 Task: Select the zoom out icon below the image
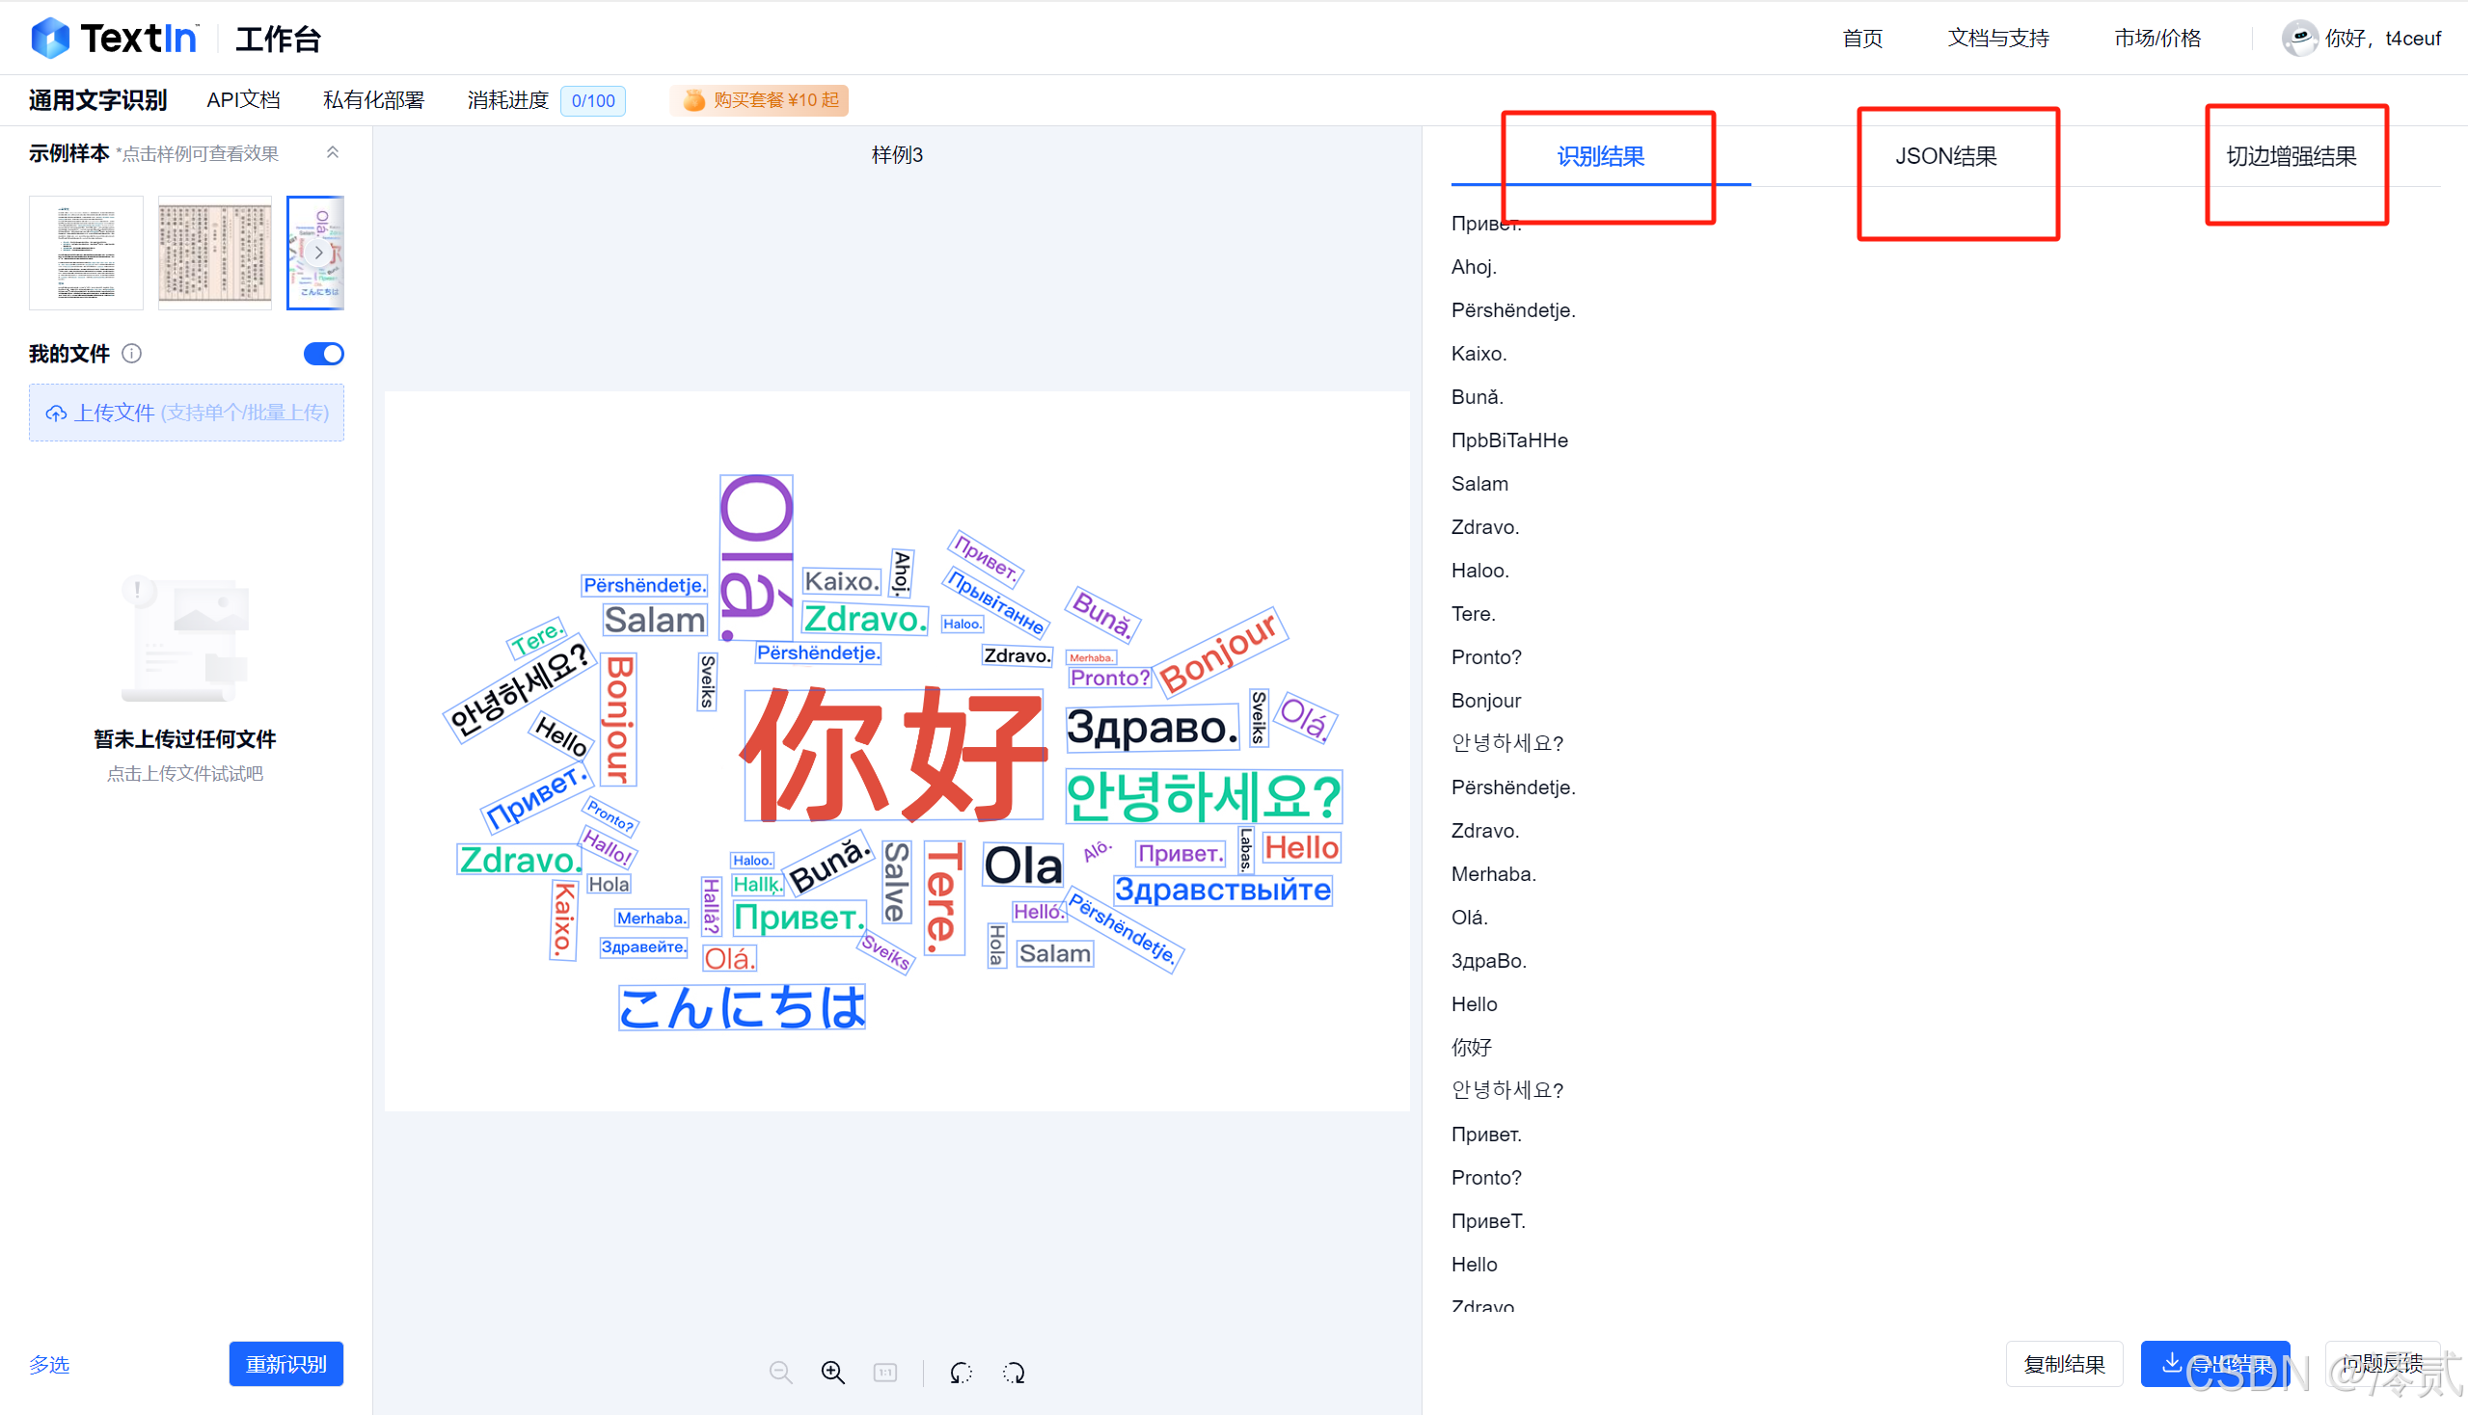(781, 1373)
